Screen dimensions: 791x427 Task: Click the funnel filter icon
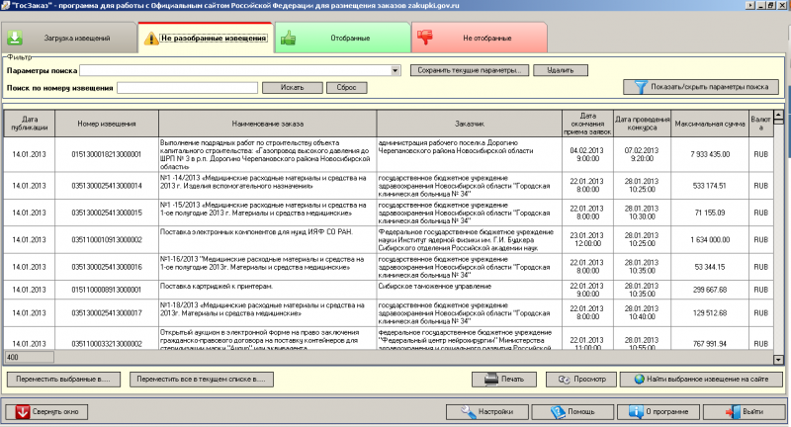[640, 87]
